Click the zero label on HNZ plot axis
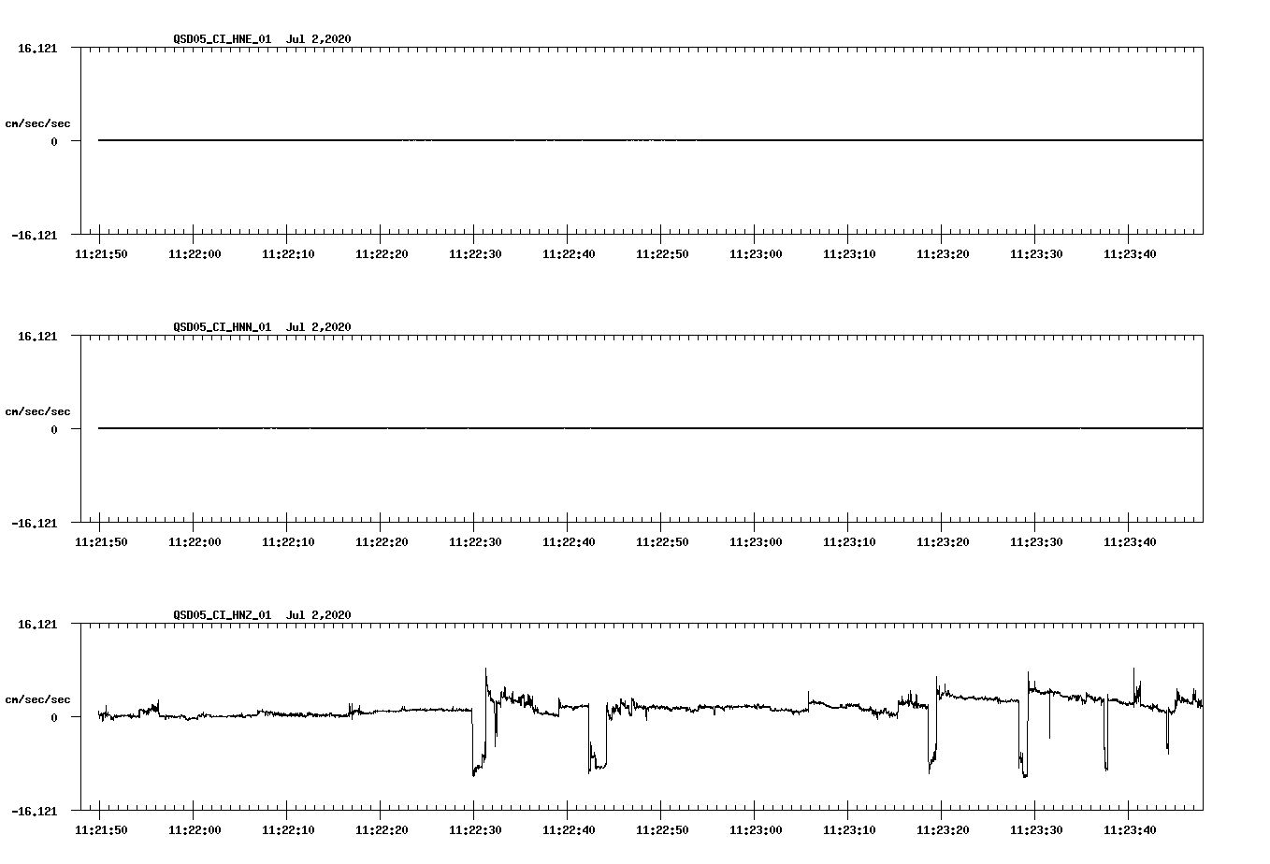1270x864 pixels. pyautogui.click(x=54, y=717)
